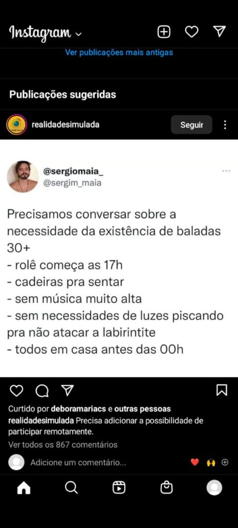This screenshot has height=528, width=238.
Task: Open the Reels tab
Action: (x=119, y=488)
